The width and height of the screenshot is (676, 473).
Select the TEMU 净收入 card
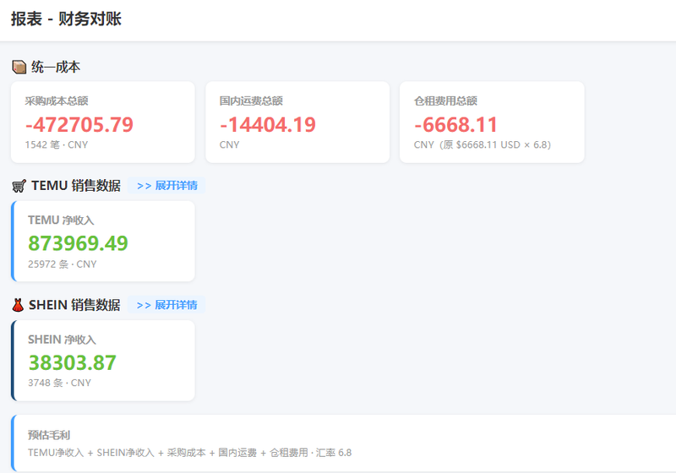[103, 242]
